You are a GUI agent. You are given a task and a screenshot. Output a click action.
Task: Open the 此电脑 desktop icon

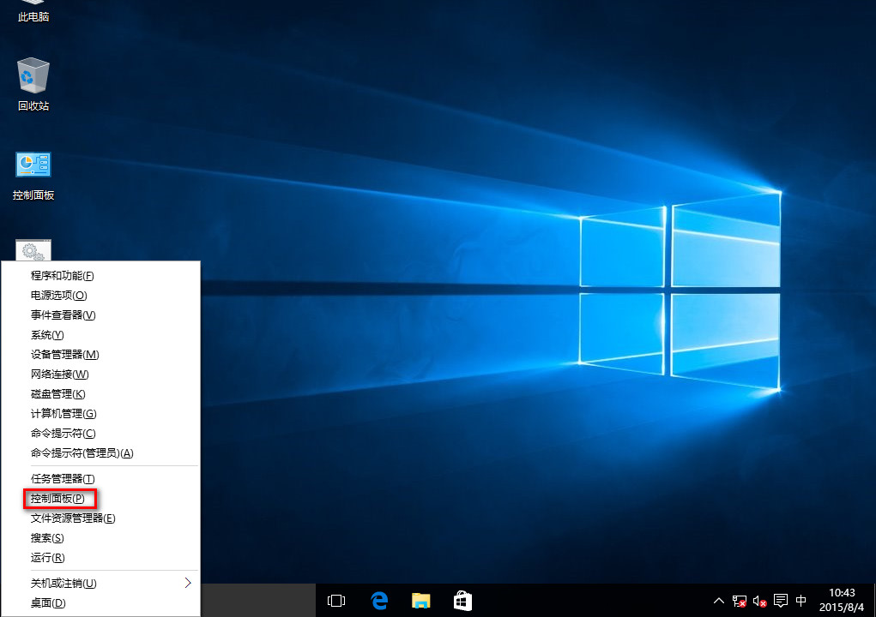33,12
